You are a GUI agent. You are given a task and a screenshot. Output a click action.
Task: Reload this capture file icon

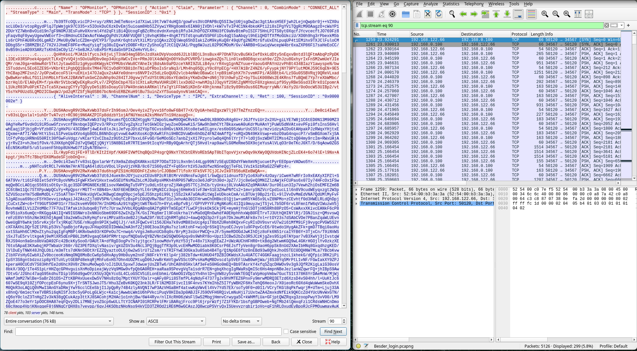[439, 14]
